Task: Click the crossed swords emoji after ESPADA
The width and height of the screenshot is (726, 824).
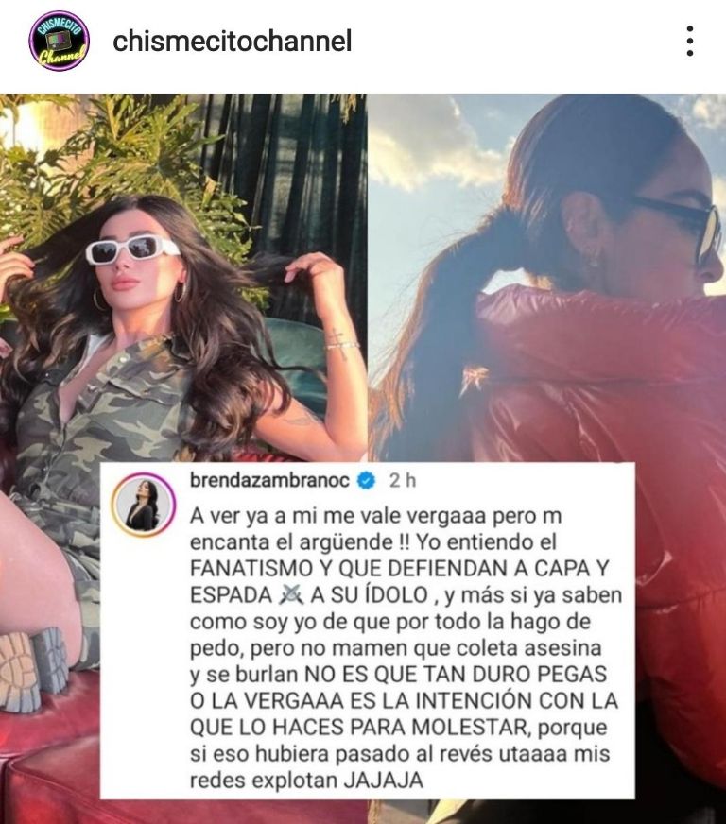Action: coord(292,595)
